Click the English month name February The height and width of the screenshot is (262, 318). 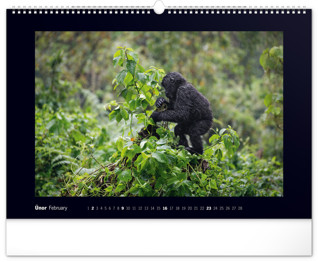pyautogui.click(x=58, y=208)
